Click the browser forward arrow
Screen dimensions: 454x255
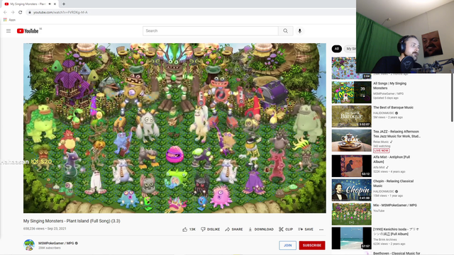(13, 12)
